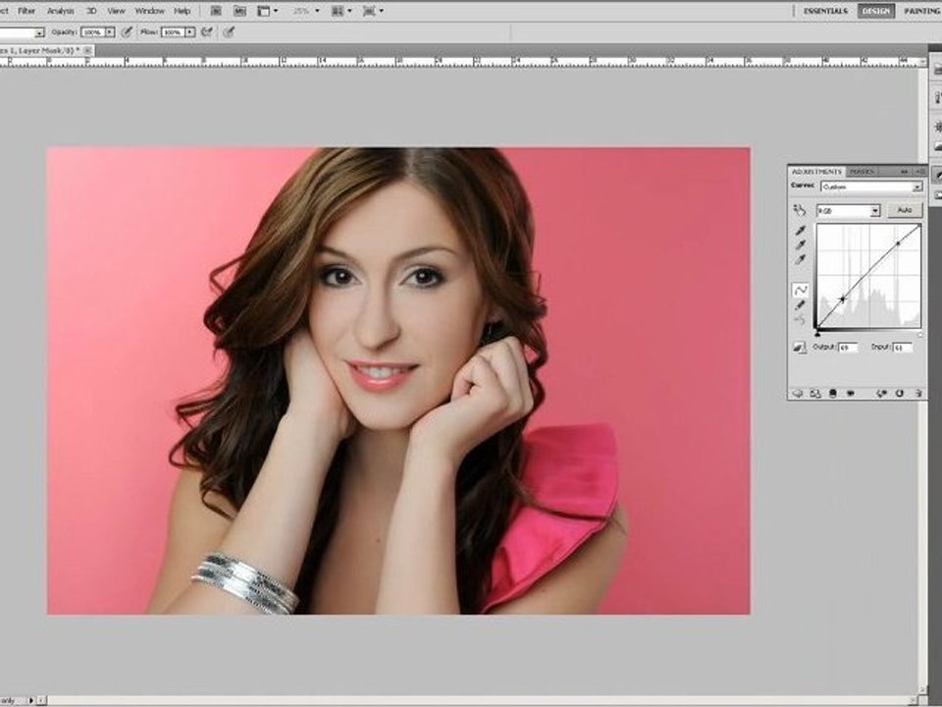Switch to the Masks panel tab
The height and width of the screenshot is (707, 942).
click(x=862, y=172)
